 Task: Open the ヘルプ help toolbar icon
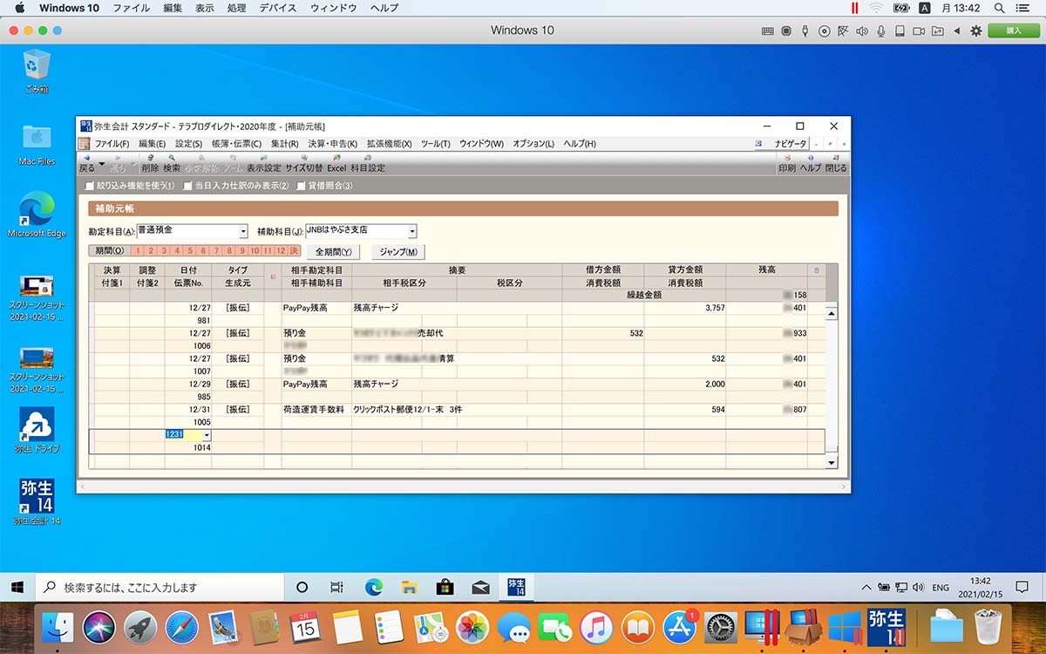(x=811, y=163)
